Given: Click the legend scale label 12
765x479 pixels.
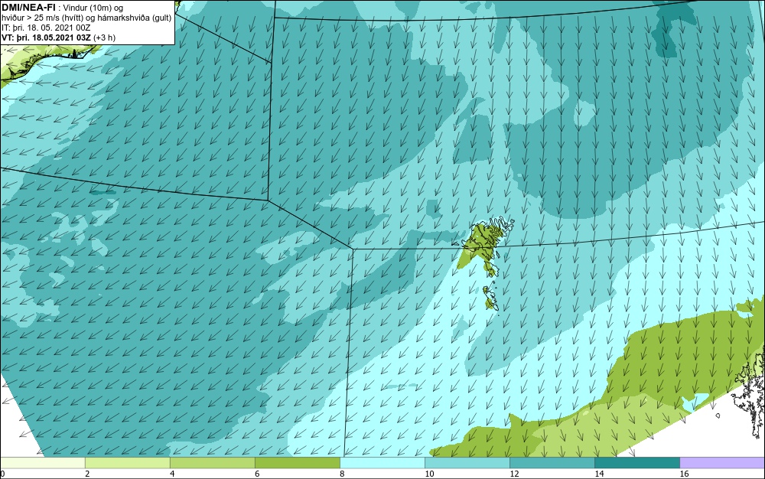Looking at the screenshot, I should [514, 474].
